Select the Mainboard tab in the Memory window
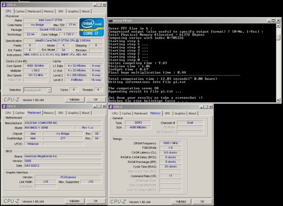Viewport: 283px width, 206px height. pyautogui.click(x=141, y=113)
